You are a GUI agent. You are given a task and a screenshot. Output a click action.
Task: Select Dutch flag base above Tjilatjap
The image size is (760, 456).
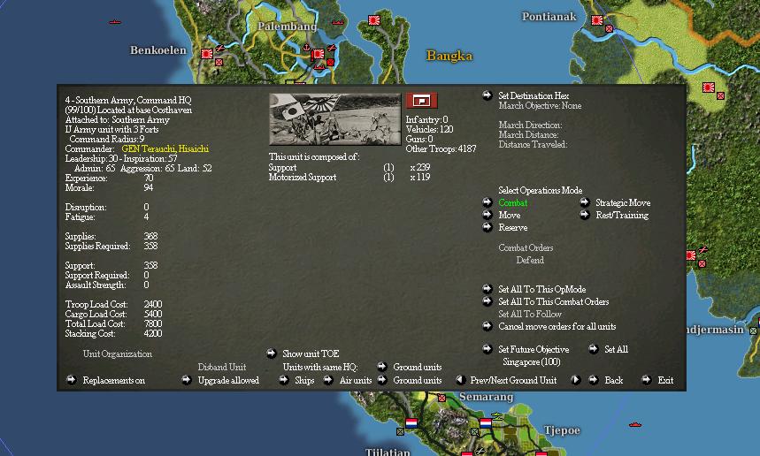click(x=411, y=423)
